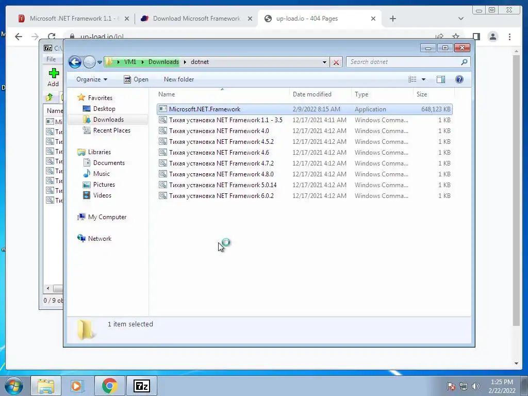Open Windows Explorer from taskbar
Image resolution: width=528 pixels, height=396 pixels.
tap(46, 386)
